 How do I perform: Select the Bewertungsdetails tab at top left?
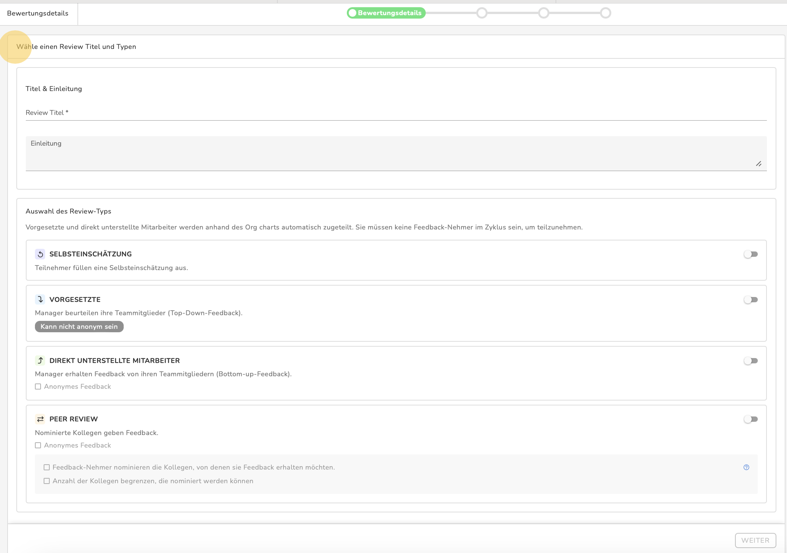[38, 14]
